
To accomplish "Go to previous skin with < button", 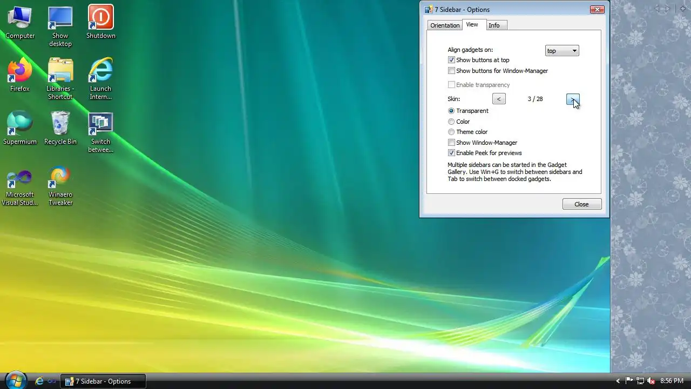I will pyautogui.click(x=499, y=99).
